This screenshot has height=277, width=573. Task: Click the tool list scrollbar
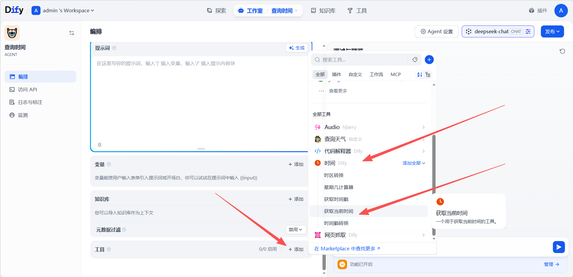click(434, 185)
